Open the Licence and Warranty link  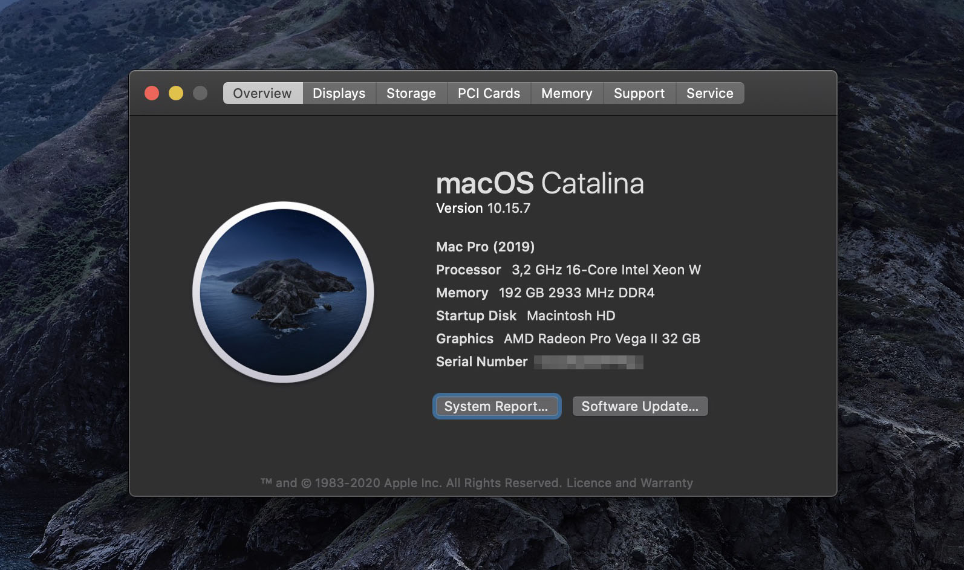(x=630, y=483)
